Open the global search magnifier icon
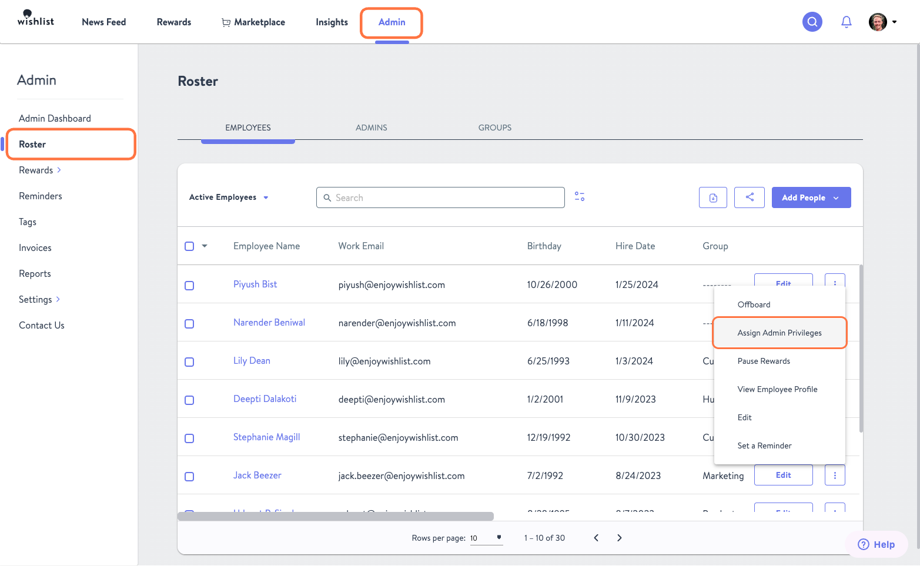The image size is (920, 566). pos(812,21)
